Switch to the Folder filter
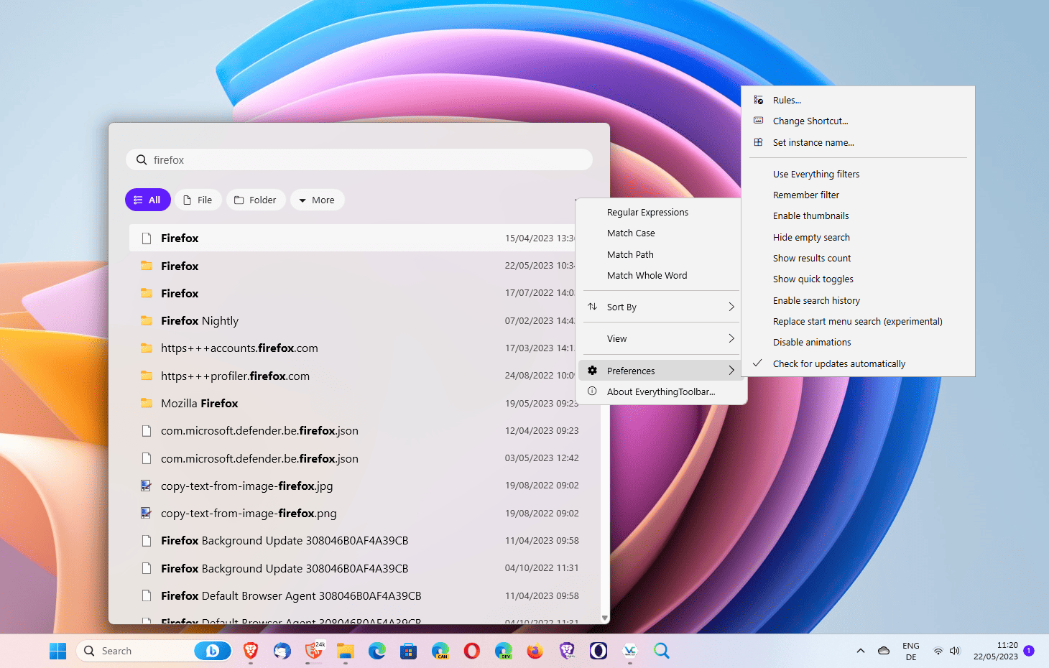The image size is (1049, 668). (x=256, y=200)
